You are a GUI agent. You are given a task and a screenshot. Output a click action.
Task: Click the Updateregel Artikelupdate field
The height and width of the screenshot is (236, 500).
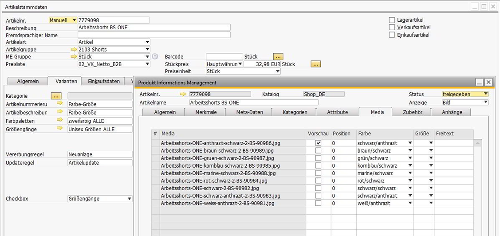tap(100, 163)
